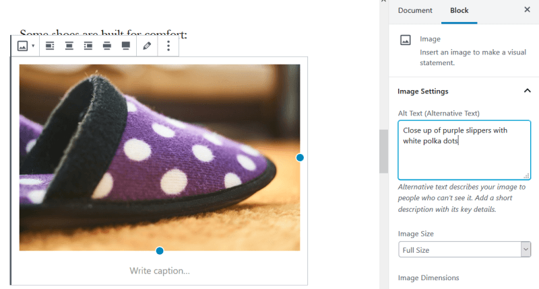This screenshot has height=289, width=539.
Task: Click the "Image Dimensions" label
Action: [x=429, y=278]
